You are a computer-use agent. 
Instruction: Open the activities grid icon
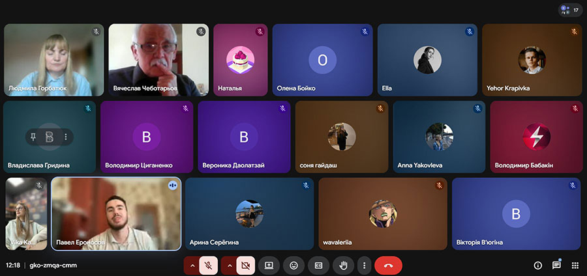click(x=575, y=266)
